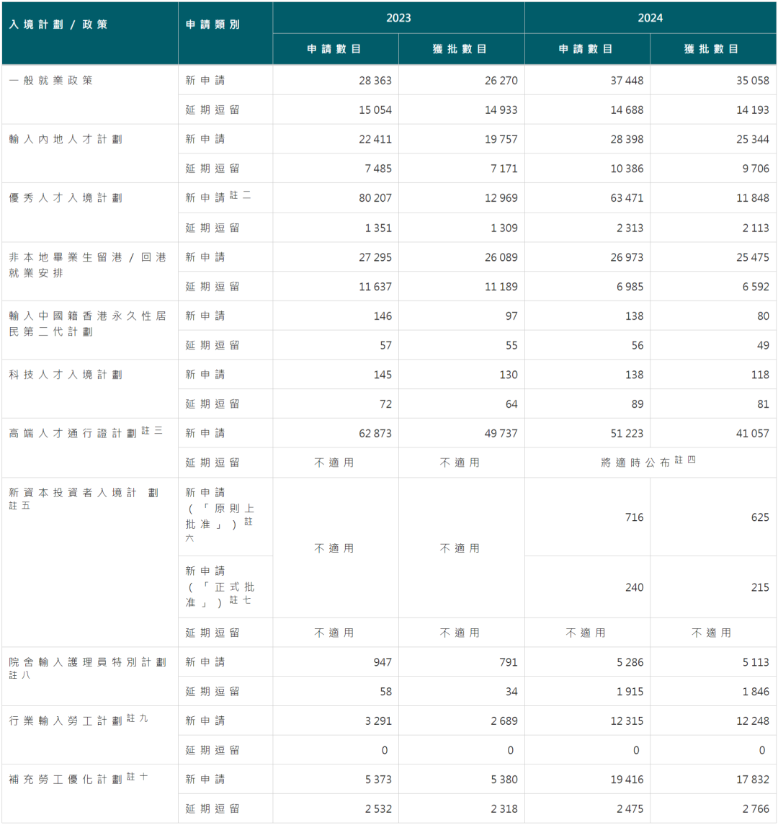778x825 pixels.
Task: Select the value 28 363
Action: [375, 81]
